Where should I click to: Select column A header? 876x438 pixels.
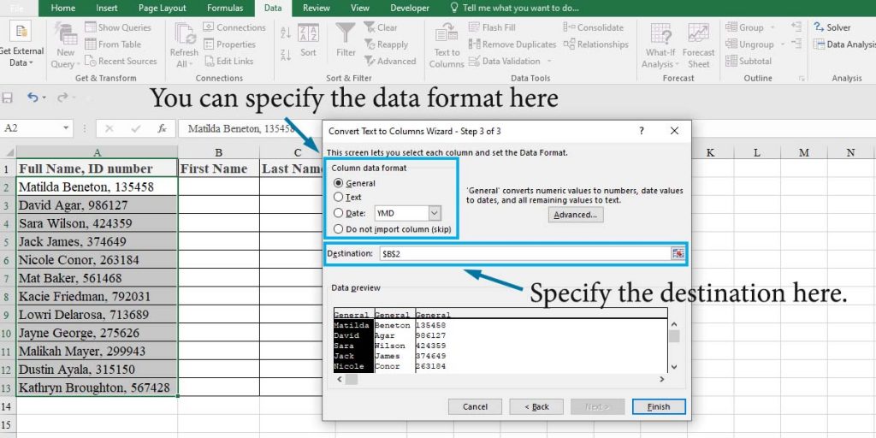pos(98,152)
